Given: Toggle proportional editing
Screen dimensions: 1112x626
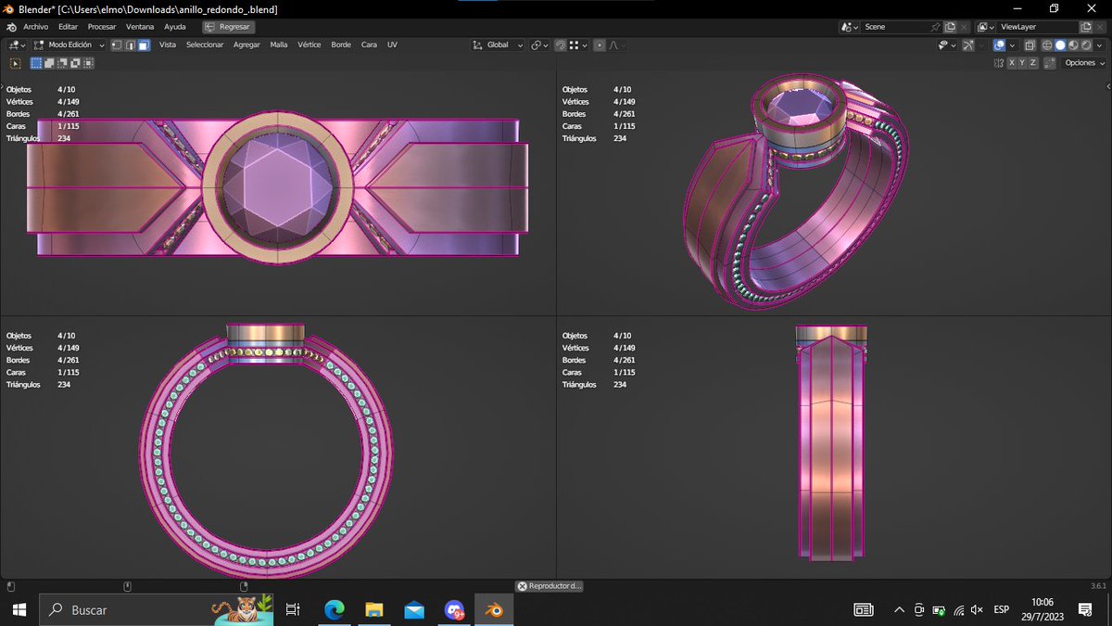Looking at the screenshot, I should [600, 45].
